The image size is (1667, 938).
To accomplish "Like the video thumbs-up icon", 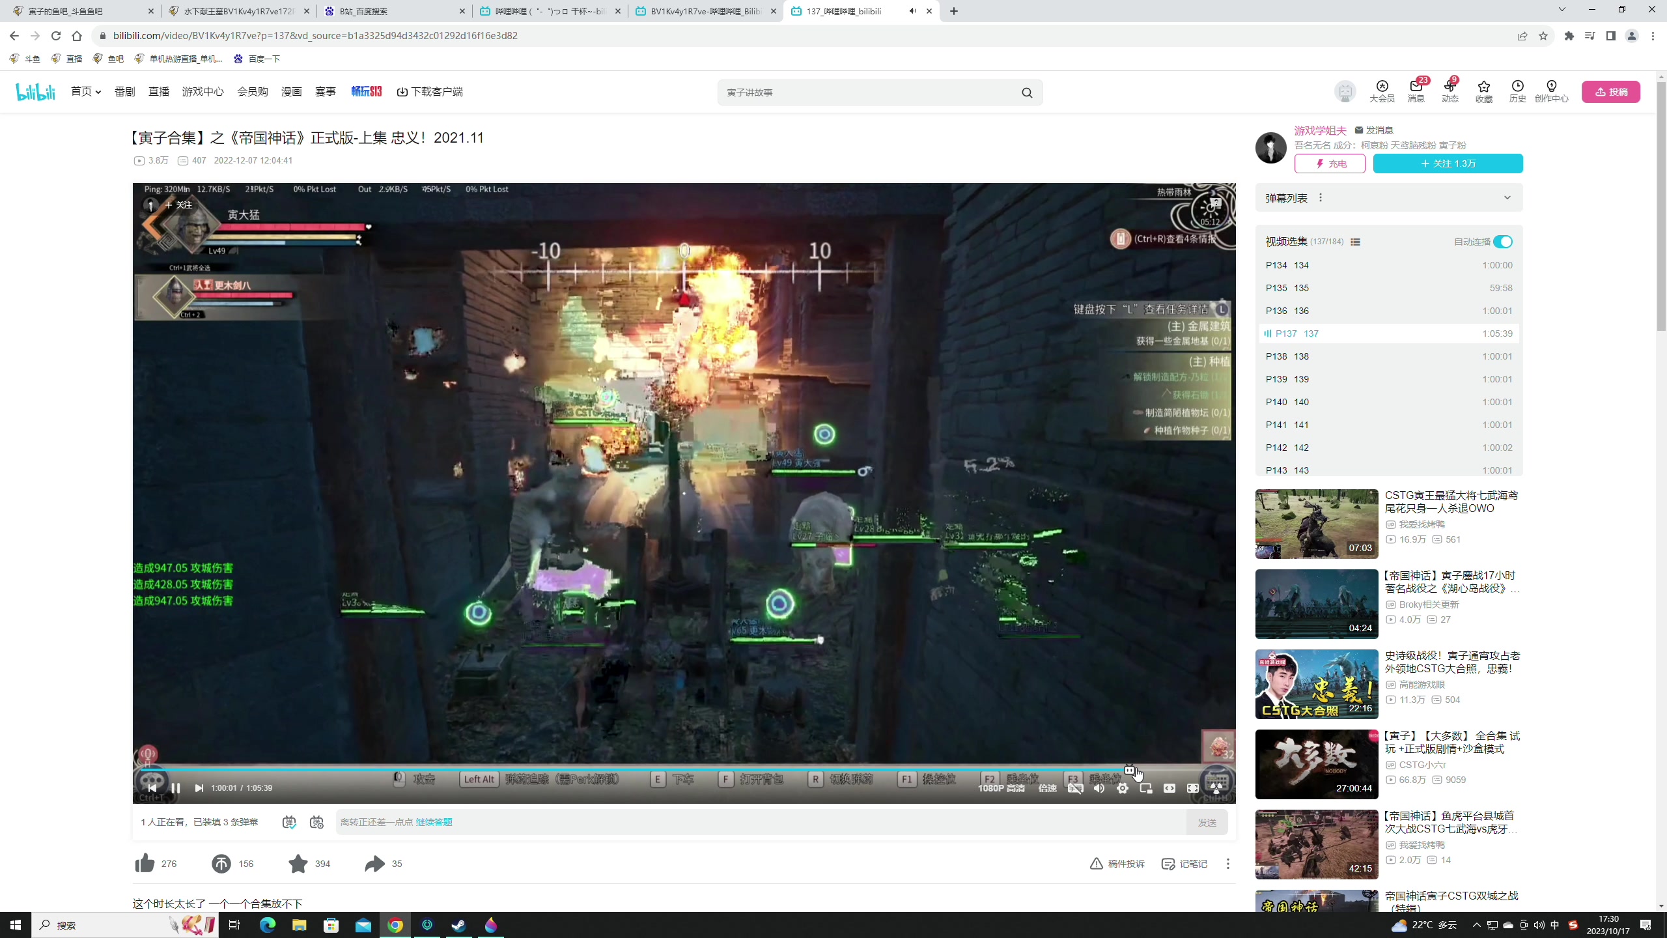I will [145, 864].
